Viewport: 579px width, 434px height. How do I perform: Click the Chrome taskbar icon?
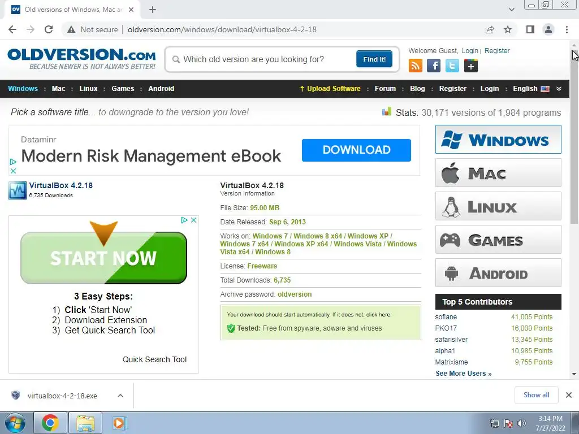click(50, 423)
